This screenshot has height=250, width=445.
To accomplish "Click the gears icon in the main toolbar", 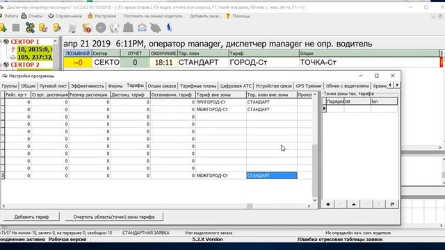I will coord(30,28).
